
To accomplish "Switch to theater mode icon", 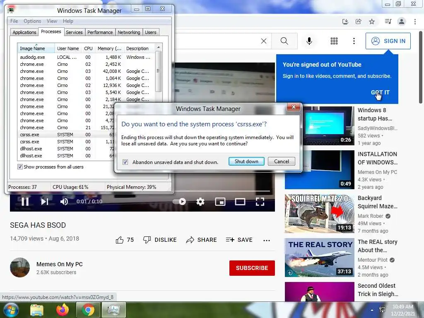I will 240,202.
